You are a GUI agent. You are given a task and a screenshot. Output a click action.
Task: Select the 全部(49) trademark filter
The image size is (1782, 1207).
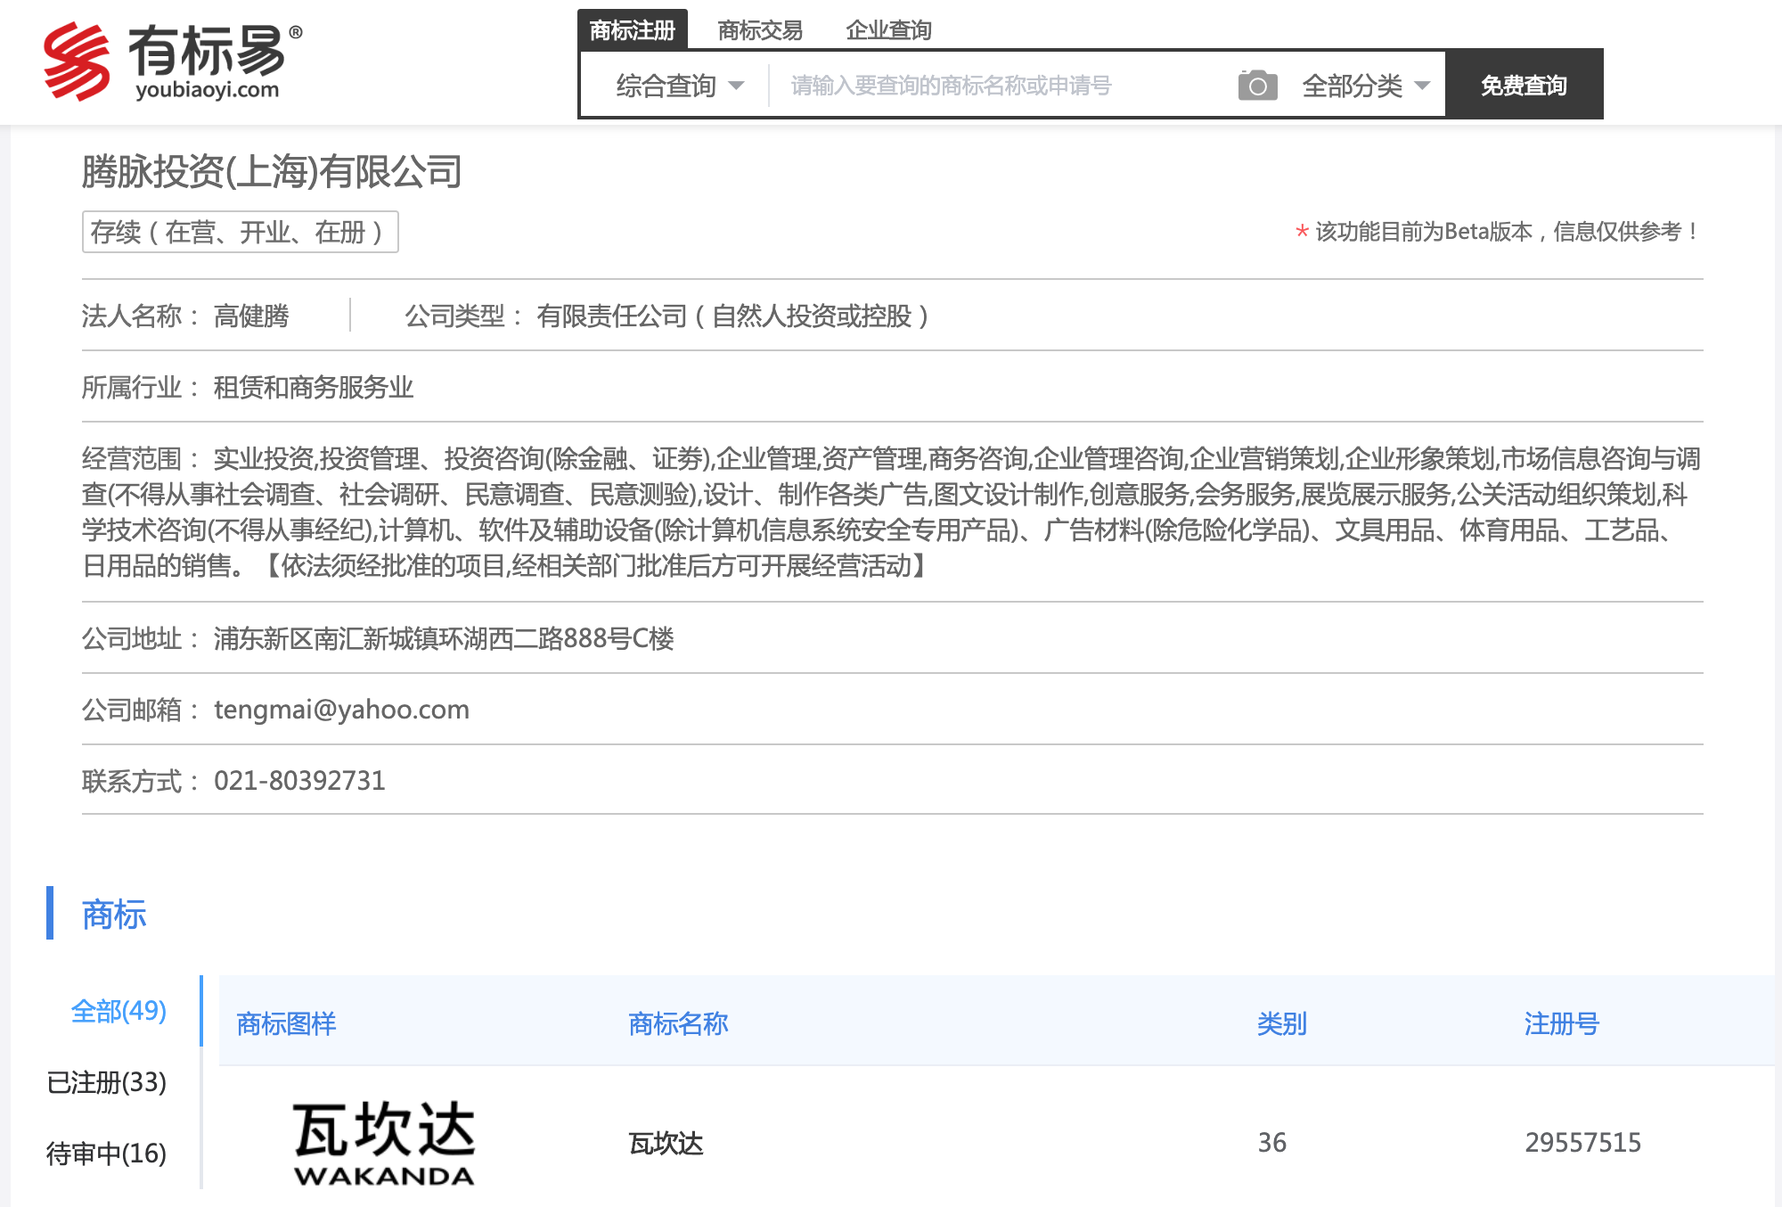coord(119,1011)
